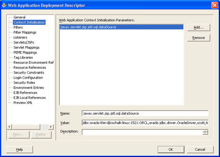Click the disabled New... button
This screenshot has height=157, width=220.
click(19, 135)
